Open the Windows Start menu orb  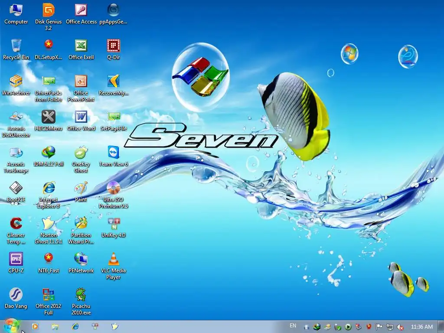coord(11,326)
